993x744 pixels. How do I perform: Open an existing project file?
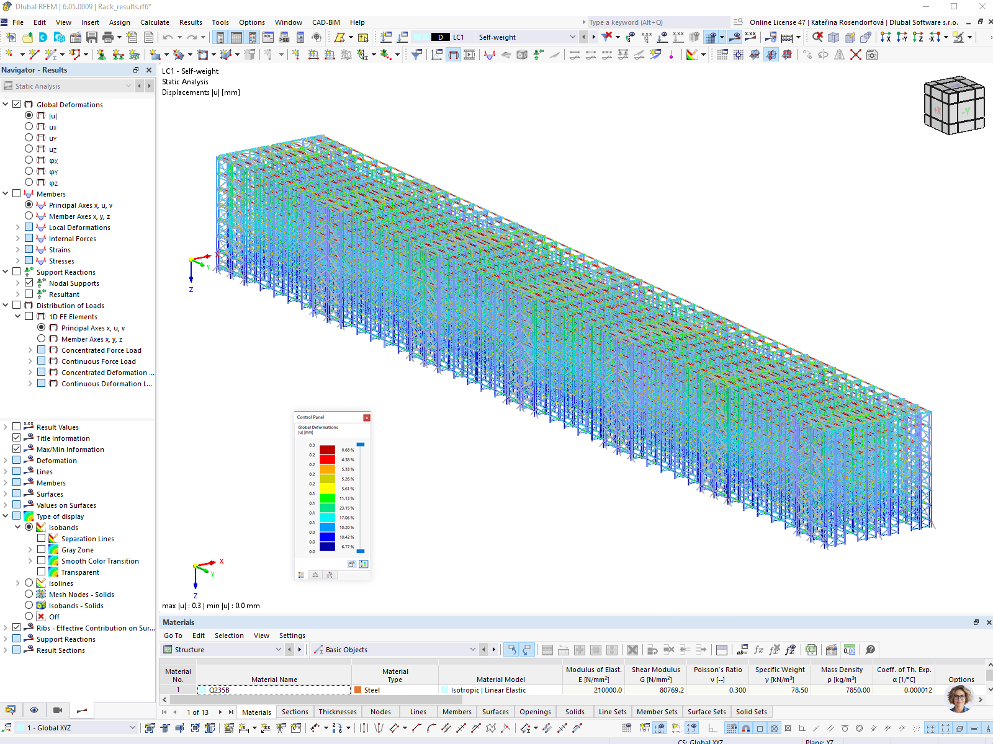tap(27, 37)
